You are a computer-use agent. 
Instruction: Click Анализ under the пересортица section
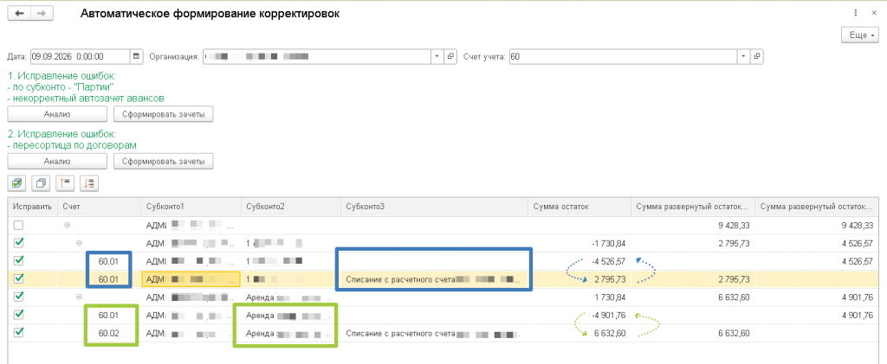coord(57,162)
